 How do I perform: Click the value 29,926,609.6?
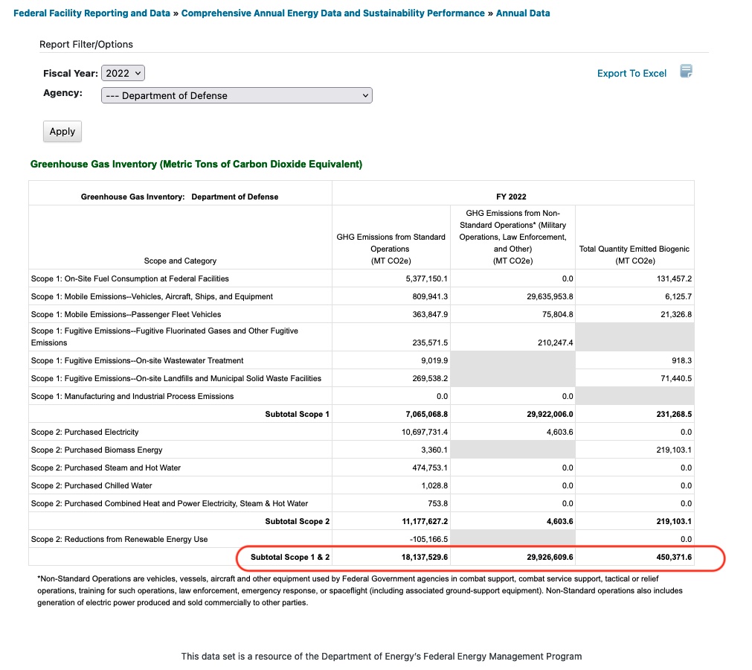550,557
